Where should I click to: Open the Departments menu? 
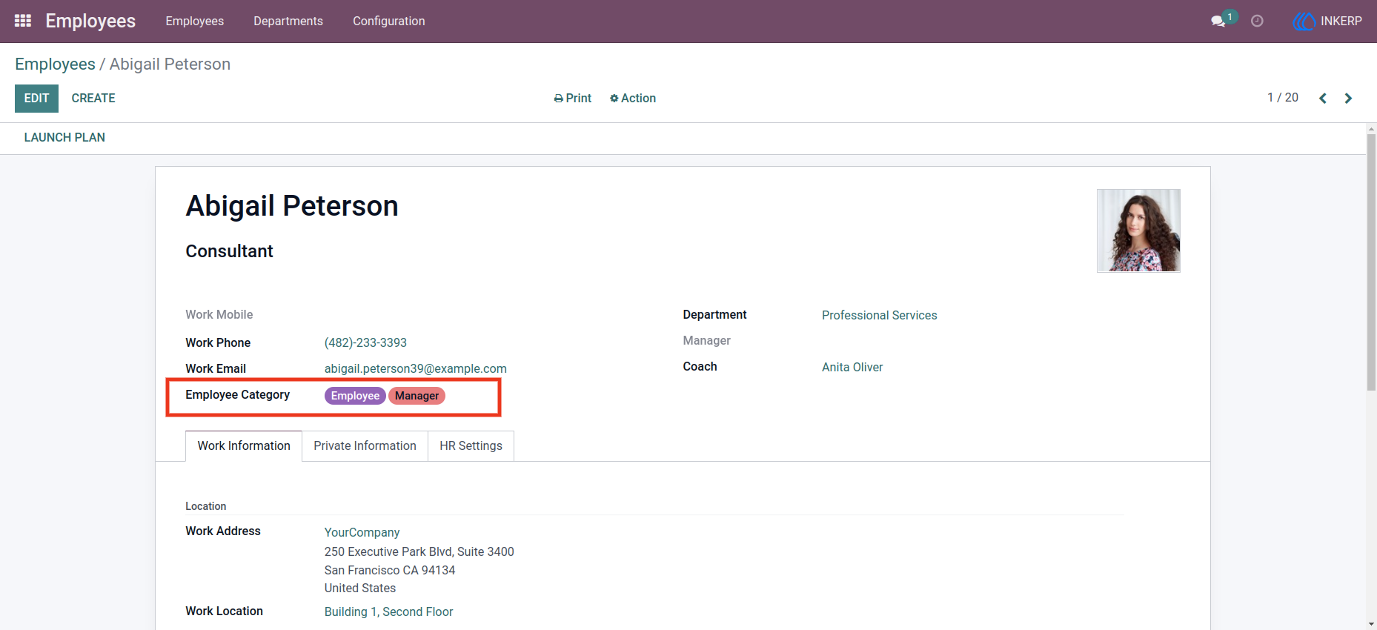tap(288, 21)
